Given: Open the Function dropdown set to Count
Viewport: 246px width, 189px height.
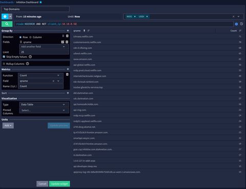Looking at the screenshot, I should pyautogui.click(x=40, y=75).
